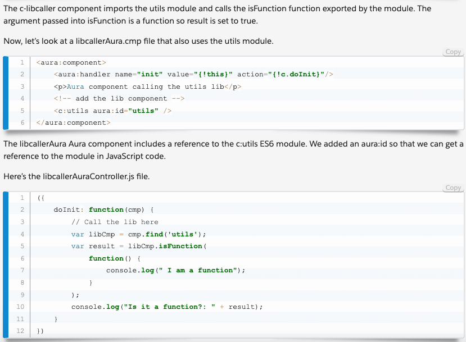Click the var libCmp = cmp.find('utils') line

138,234
